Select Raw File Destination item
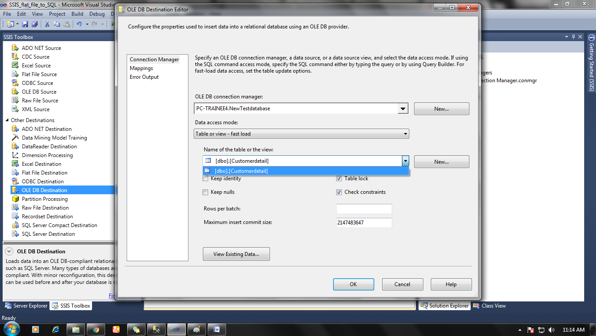Viewport: 596px width, 336px height. point(45,208)
